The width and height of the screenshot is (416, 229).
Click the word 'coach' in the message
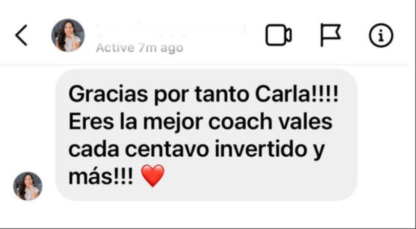[x=240, y=122]
